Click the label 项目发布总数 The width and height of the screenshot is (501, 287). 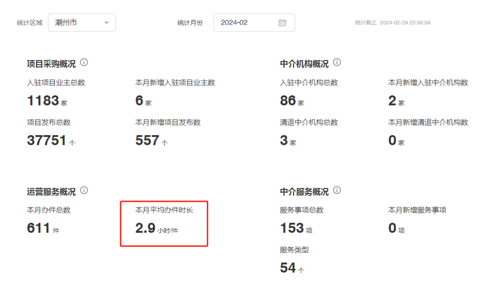(x=49, y=122)
